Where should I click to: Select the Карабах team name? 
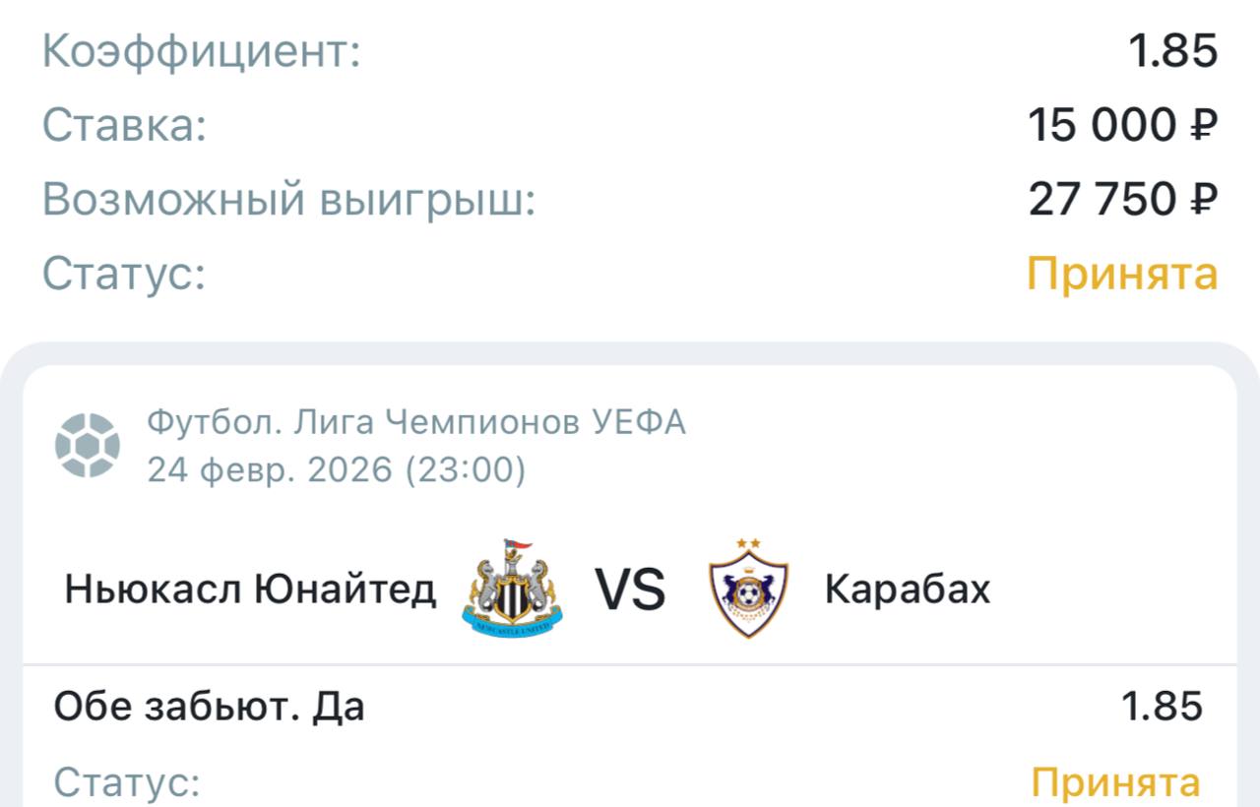(x=907, y=590)
